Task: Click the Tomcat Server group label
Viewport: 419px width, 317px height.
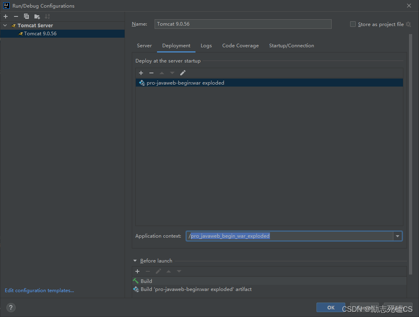Action: (35, 25)
